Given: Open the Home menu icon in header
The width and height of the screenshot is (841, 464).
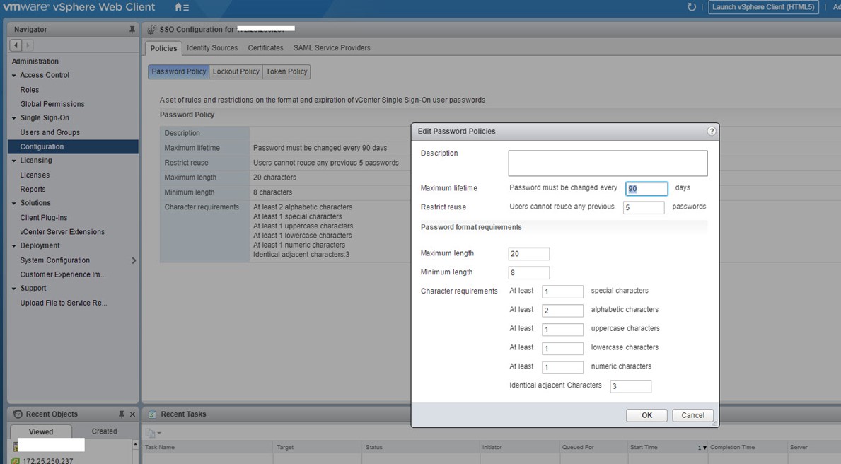Looking at the screenshot, I should coord(181,8).
